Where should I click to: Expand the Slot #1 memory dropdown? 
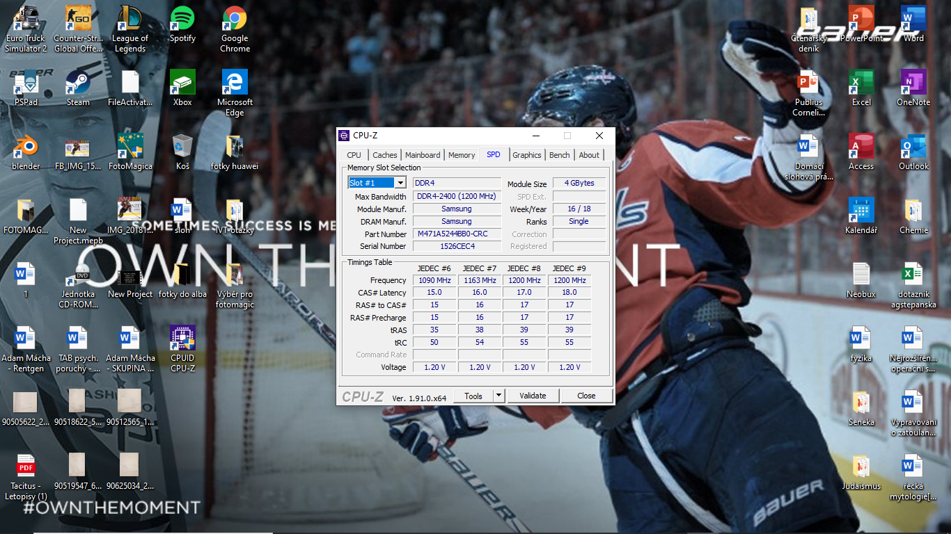(400, 183)
